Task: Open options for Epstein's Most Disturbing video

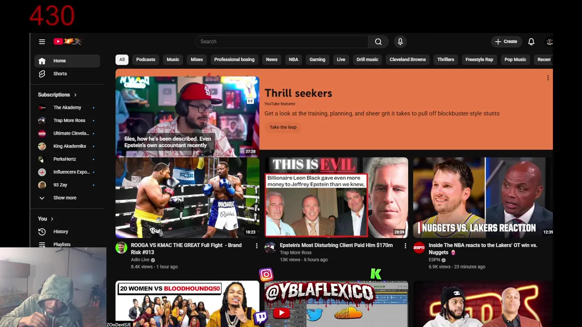Action: 405,246
